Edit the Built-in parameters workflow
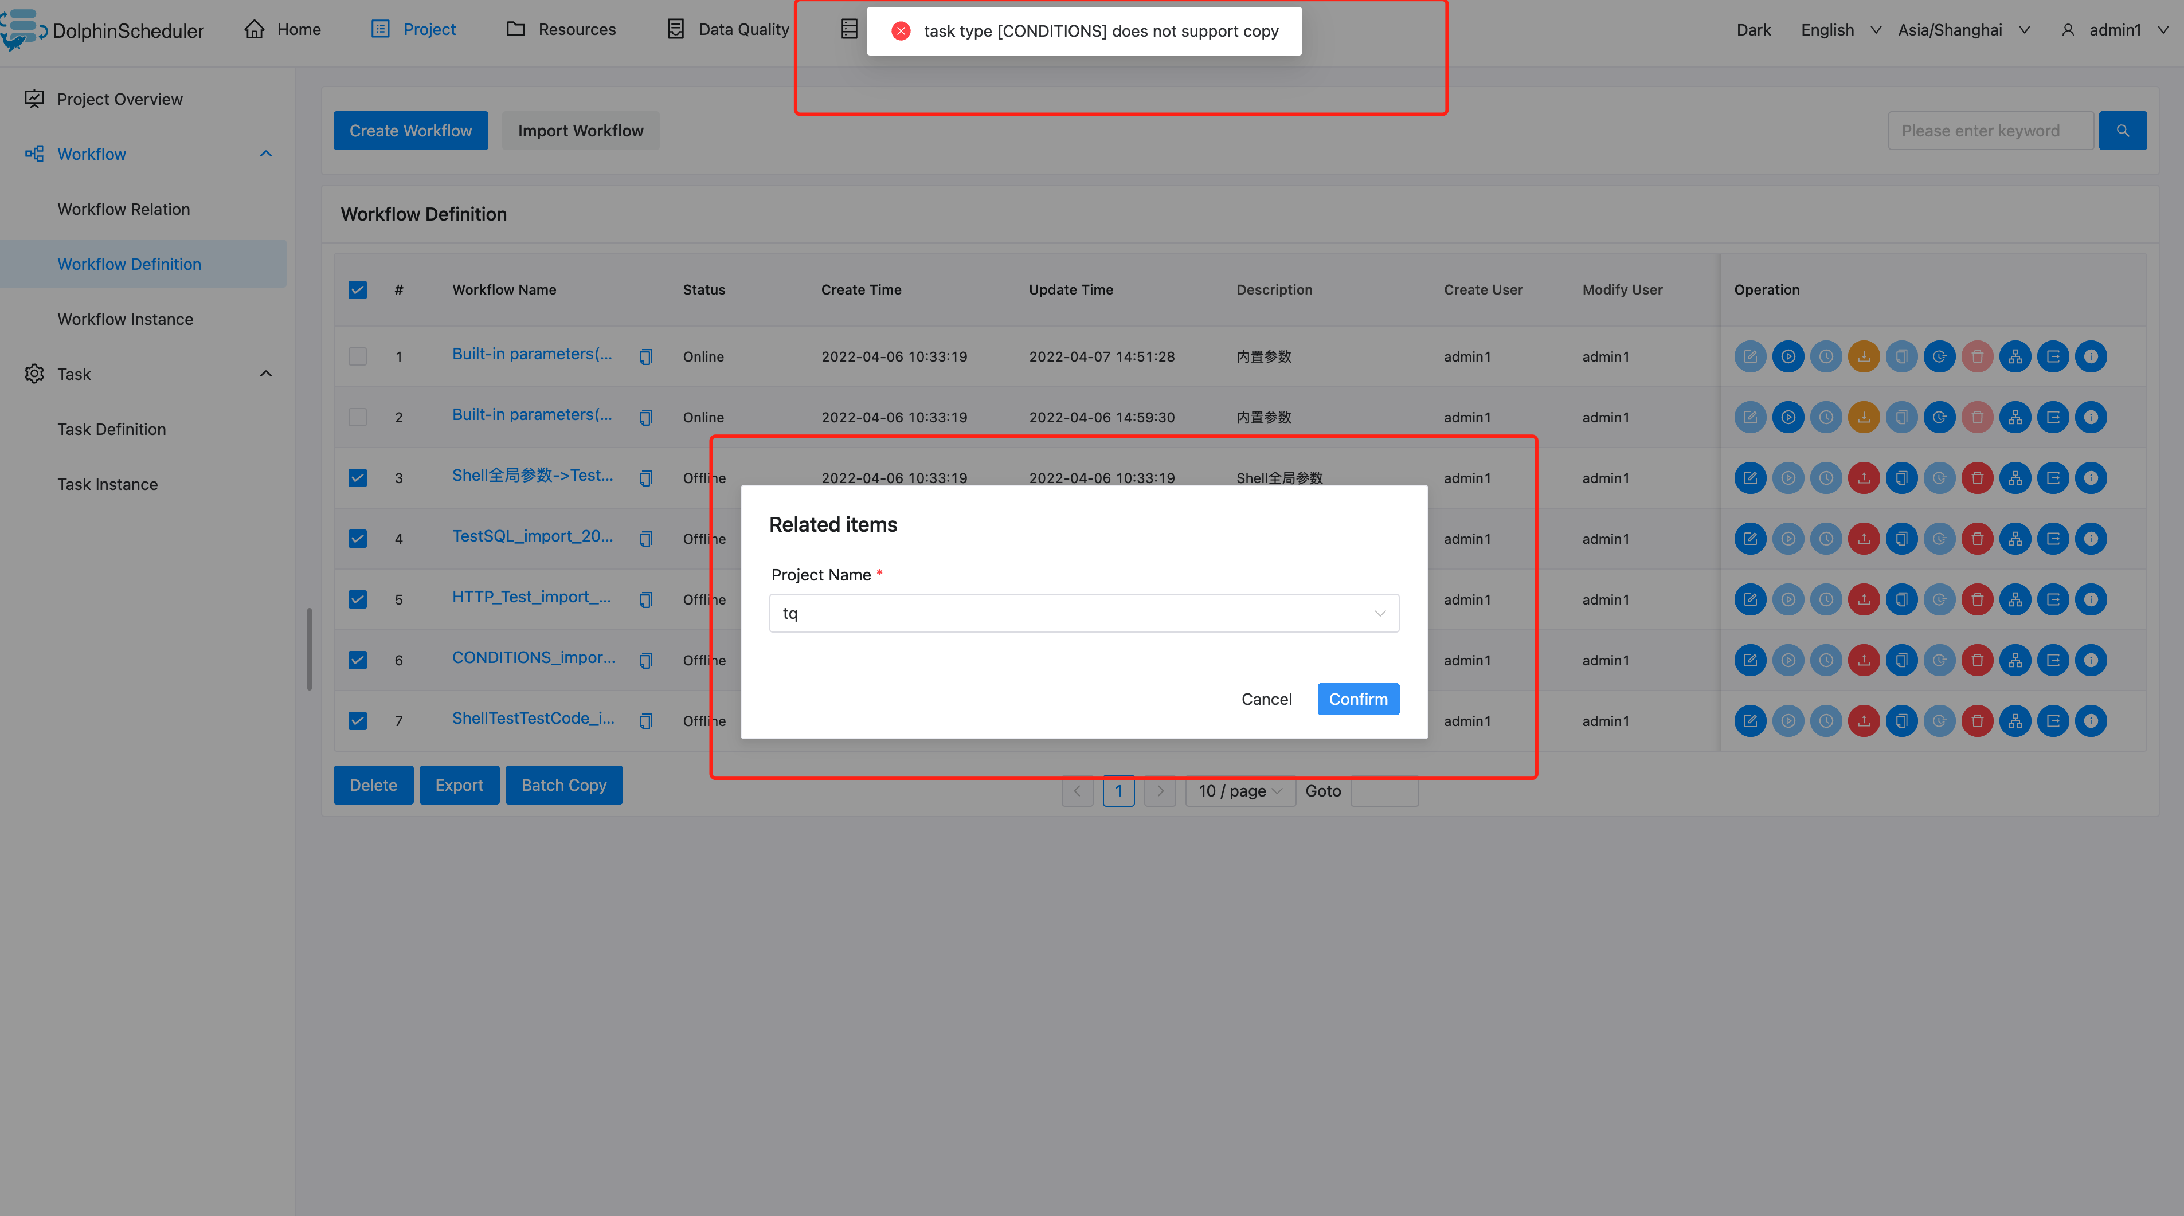Viewport: 2184px width, 1216px height. pyautogui.click(x=1750, y=356)
